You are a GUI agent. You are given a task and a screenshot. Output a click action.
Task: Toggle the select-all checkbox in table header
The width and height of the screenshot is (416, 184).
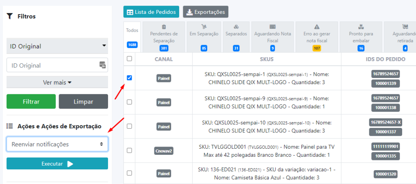tap(130, 59)
